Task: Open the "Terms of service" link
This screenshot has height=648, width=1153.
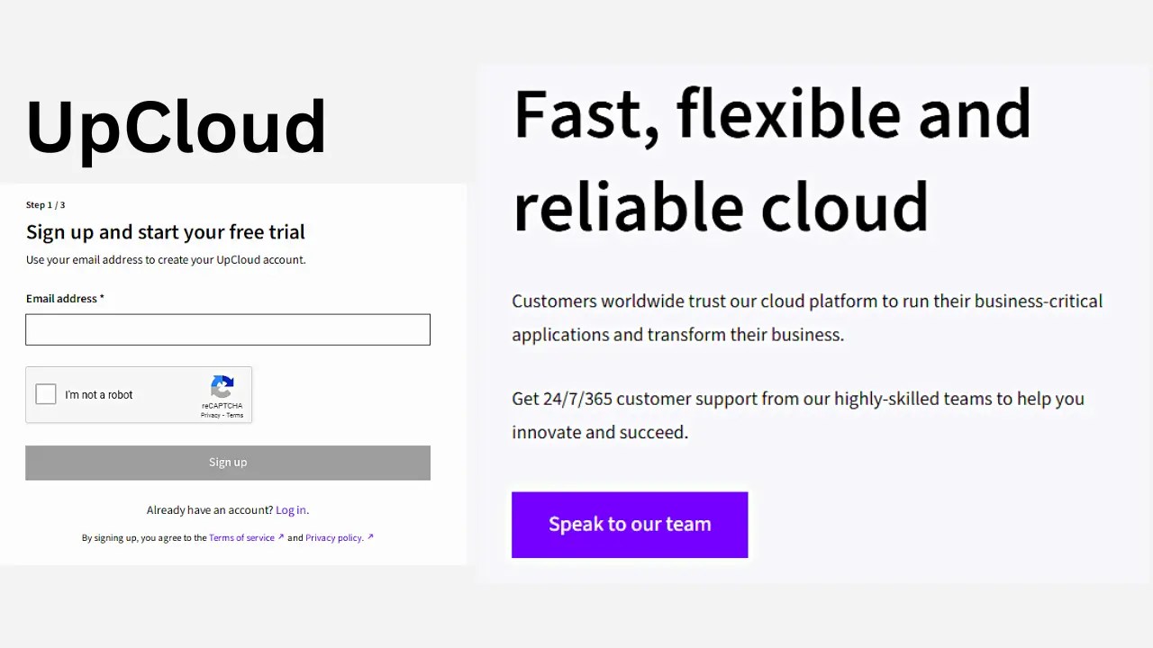Action: (241, 537)
